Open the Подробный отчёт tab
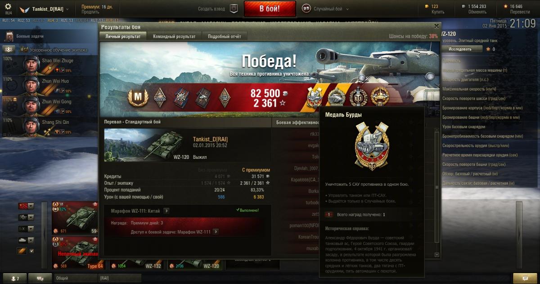Viewport: 540px width, 284px height. (224, 36)
